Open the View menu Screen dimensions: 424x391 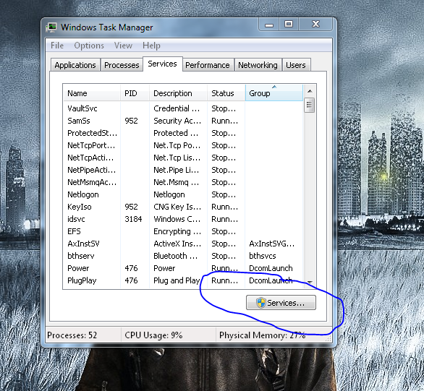coord(123,46)
